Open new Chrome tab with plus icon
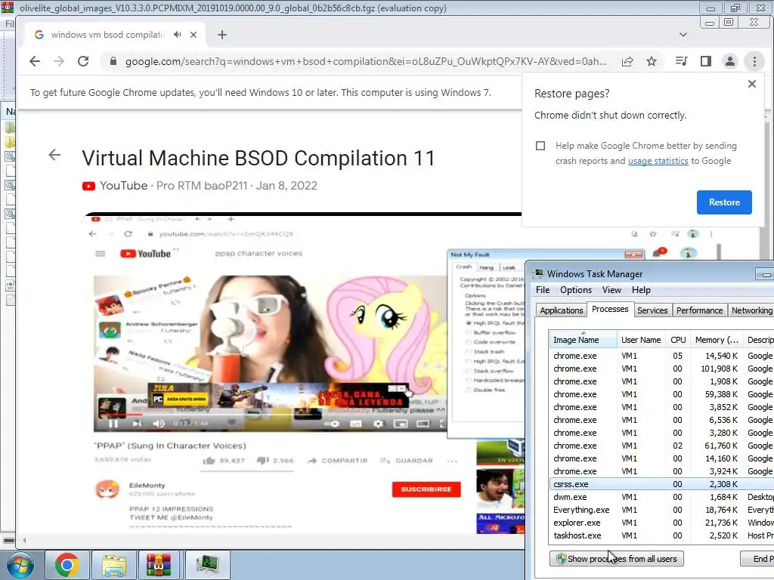 point(222,35)
